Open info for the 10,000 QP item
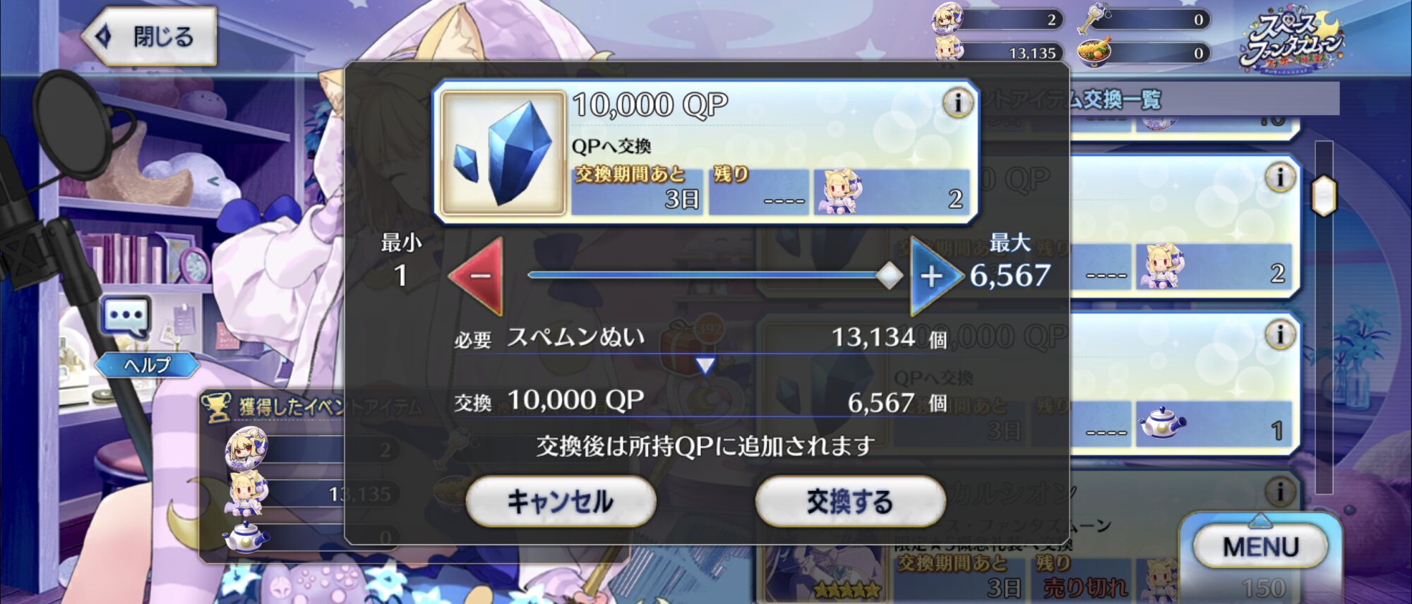The width and height of the screenshot is (1412, 604). [957, 104]
